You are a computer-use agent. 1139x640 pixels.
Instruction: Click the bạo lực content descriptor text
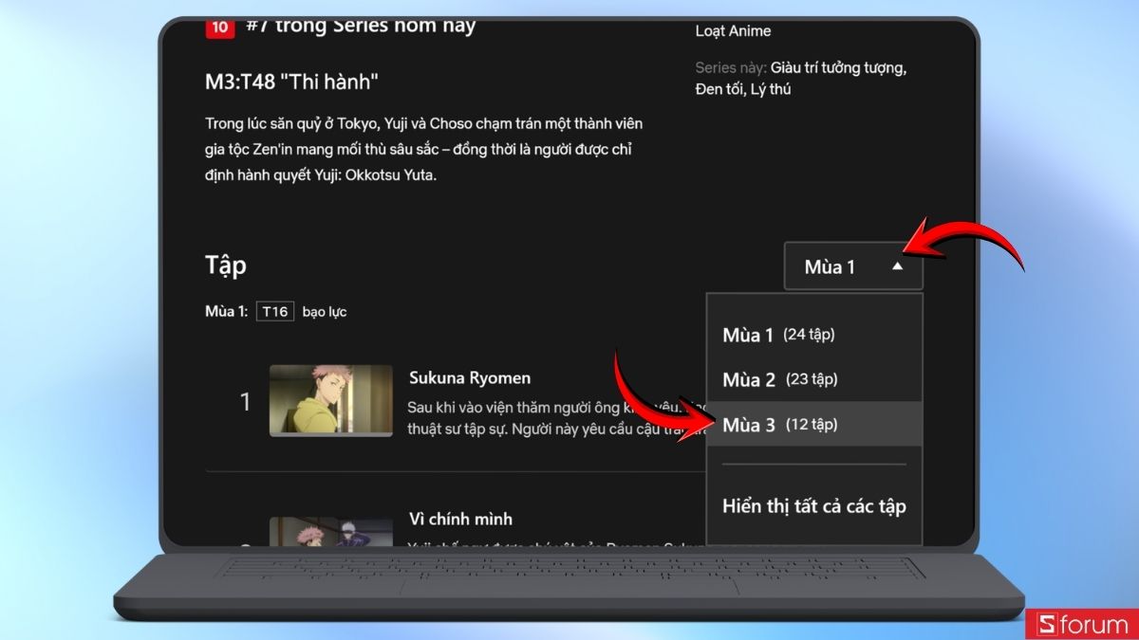tap(325, 312)
